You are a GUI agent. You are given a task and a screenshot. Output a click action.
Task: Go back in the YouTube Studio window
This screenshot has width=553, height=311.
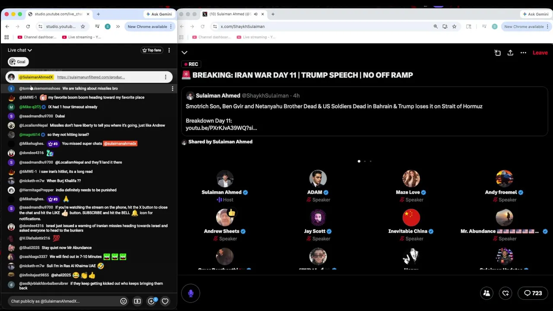(x=7, y=26)
